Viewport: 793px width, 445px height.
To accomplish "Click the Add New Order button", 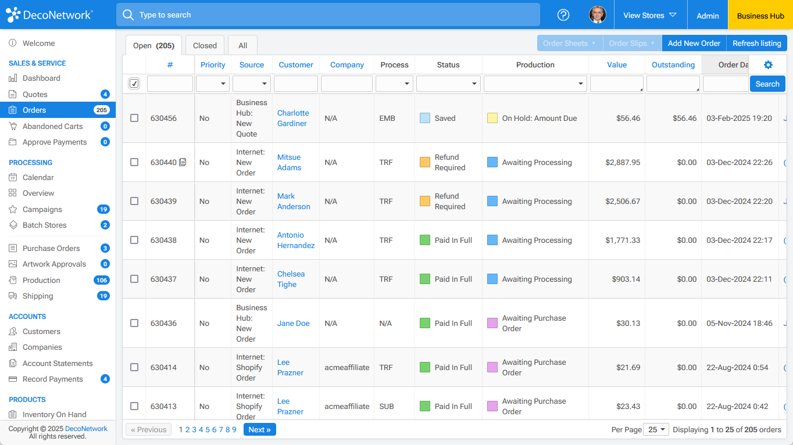I will 694,44.
